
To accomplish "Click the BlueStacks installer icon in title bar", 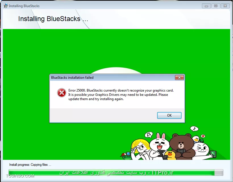I will pos(6,6).
